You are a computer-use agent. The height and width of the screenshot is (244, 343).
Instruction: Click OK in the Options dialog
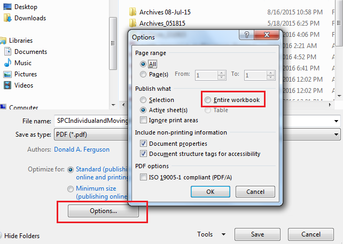(x=210, y=192)
